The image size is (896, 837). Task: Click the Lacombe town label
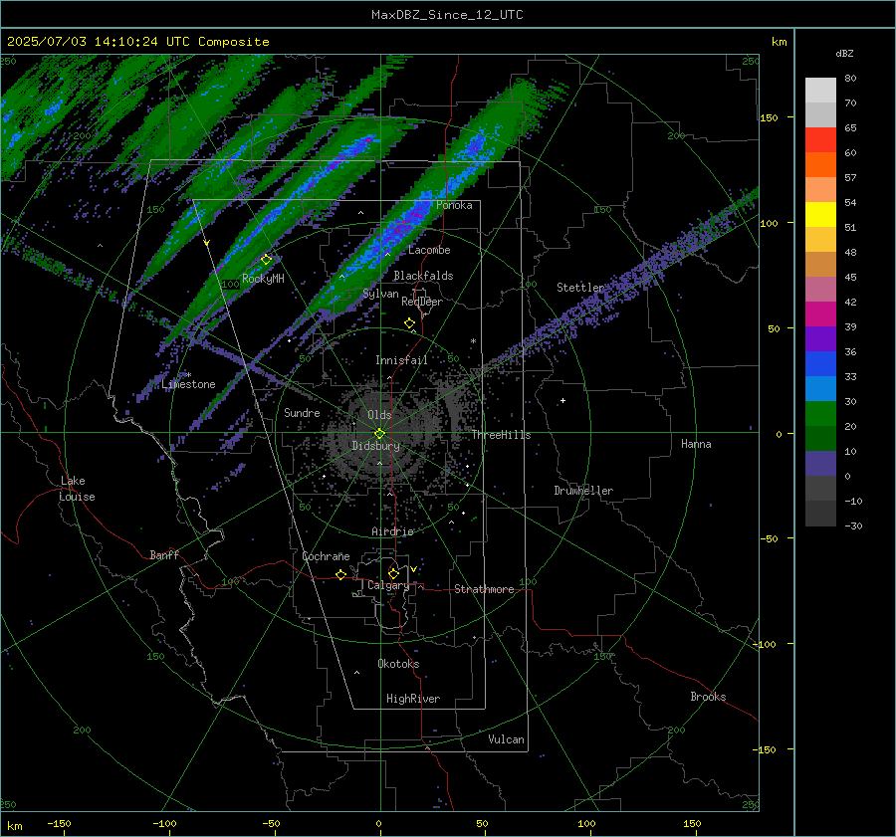pos(429,250)
